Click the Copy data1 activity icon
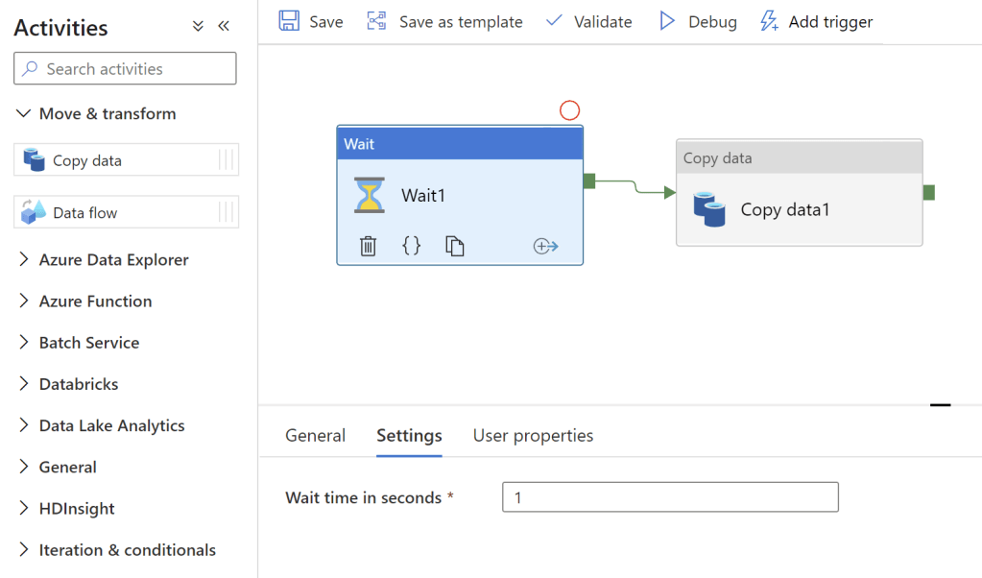The width and height of the screenshot is (982, 578). pos(709,209)
